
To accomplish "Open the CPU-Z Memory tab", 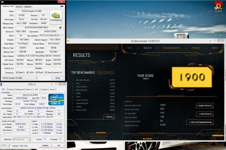I will (29, 90).
